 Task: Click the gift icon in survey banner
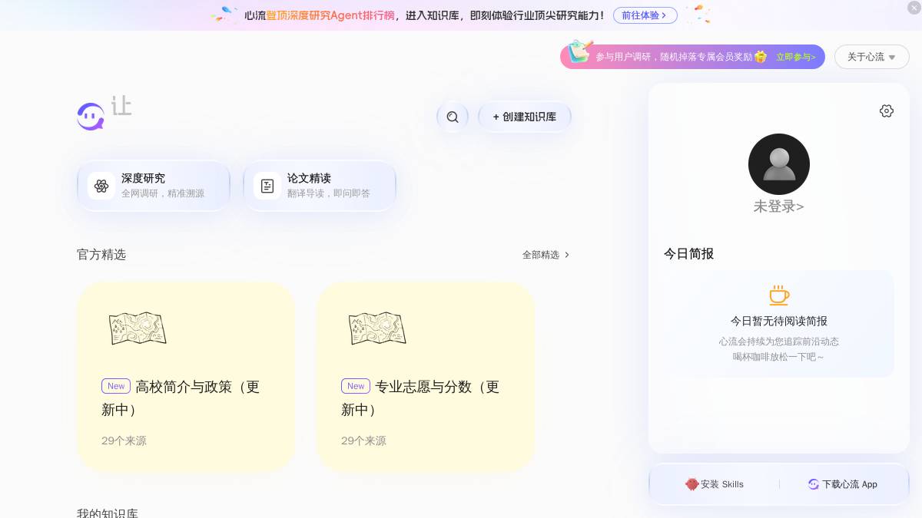(x=761, y=57)
